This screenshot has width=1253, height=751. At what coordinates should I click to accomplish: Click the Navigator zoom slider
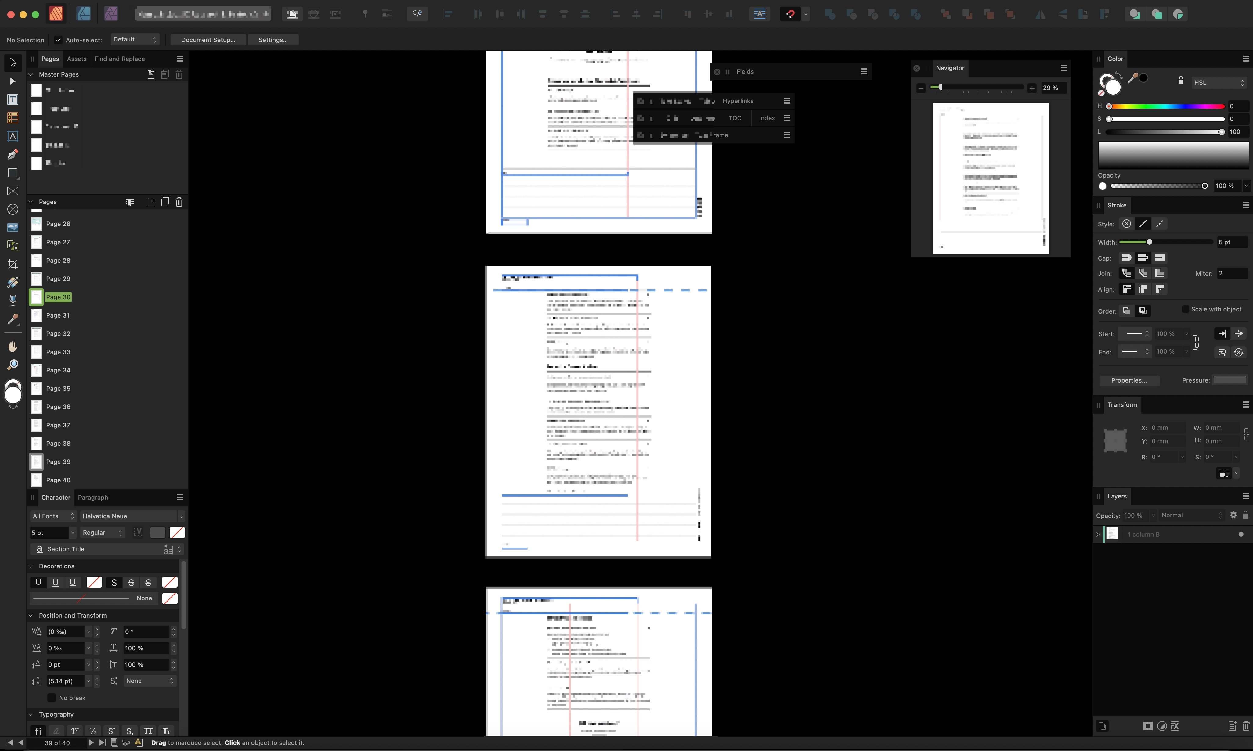977,88
